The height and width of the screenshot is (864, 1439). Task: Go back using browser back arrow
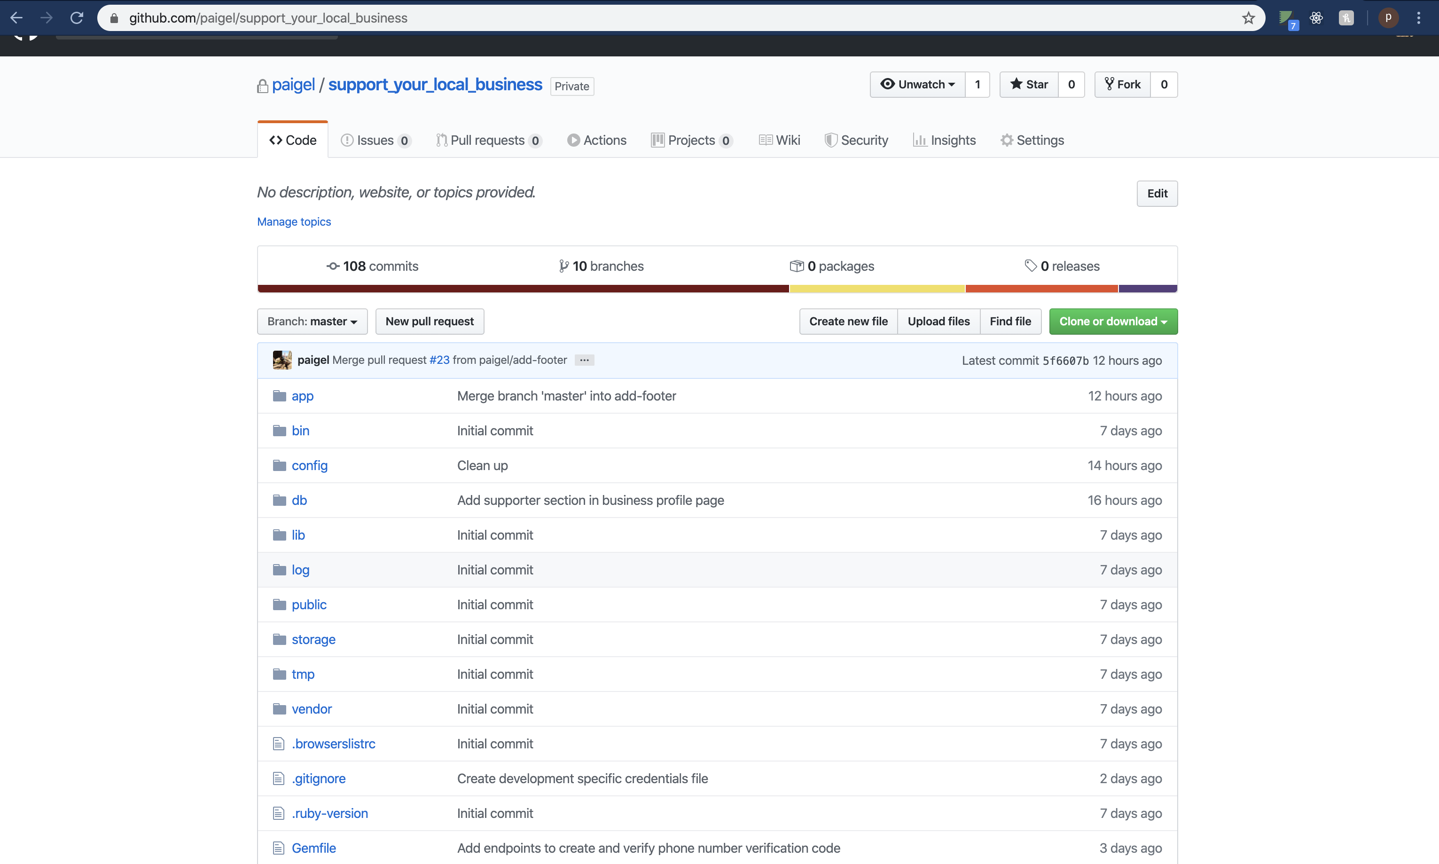(x=16, y=18)
